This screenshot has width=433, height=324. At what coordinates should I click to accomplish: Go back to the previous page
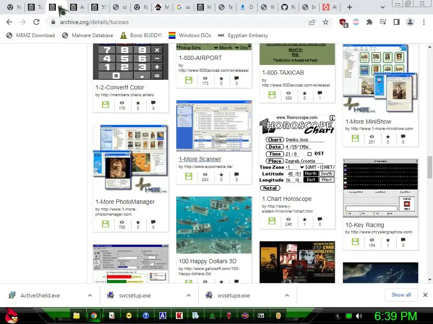coord(9,22)
